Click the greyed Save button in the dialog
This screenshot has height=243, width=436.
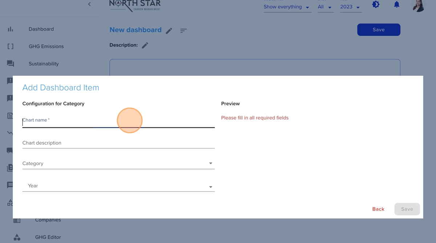click(x=407, y=209)
